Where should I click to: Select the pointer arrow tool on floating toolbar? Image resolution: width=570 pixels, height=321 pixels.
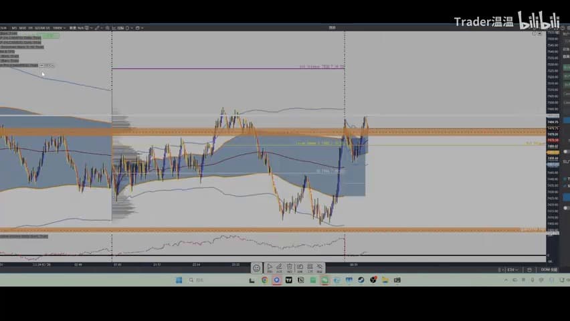270,268
